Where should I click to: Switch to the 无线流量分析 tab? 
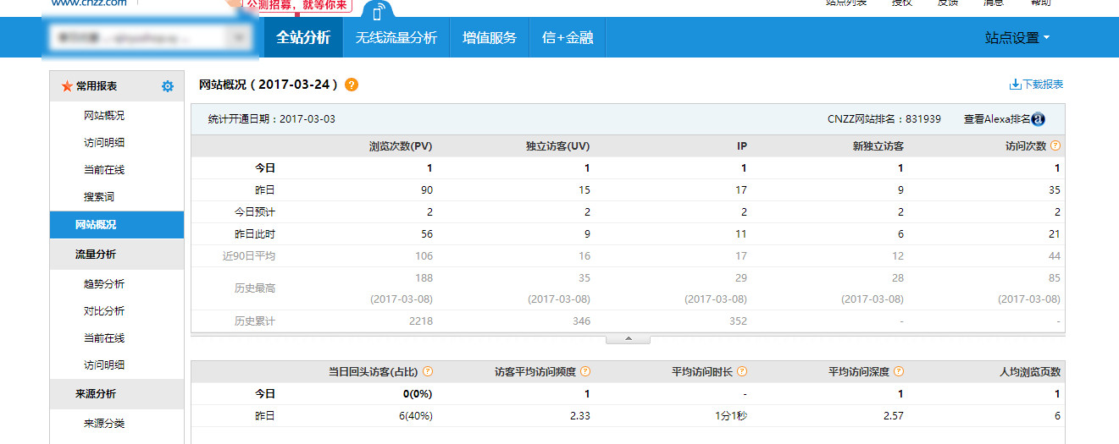pyautogui.click(x=396, y=37)
